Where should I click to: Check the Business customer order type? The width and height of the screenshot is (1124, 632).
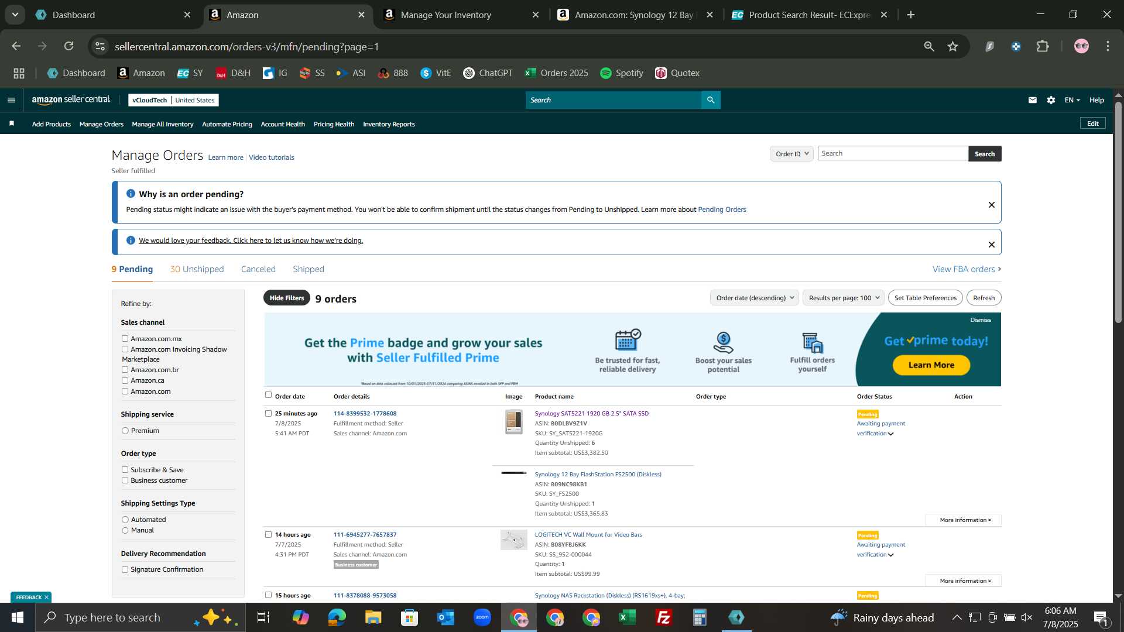[x=125, y=480]
